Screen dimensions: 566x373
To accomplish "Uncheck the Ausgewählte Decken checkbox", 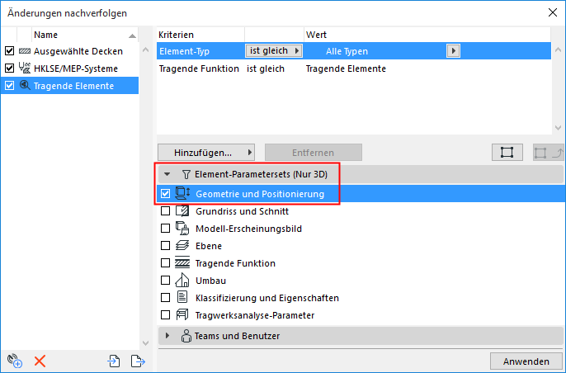I will click(x=9, y=51).
